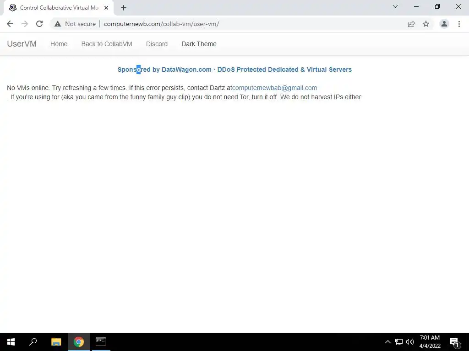Click the 'Not secure' label

click(81, 24)
